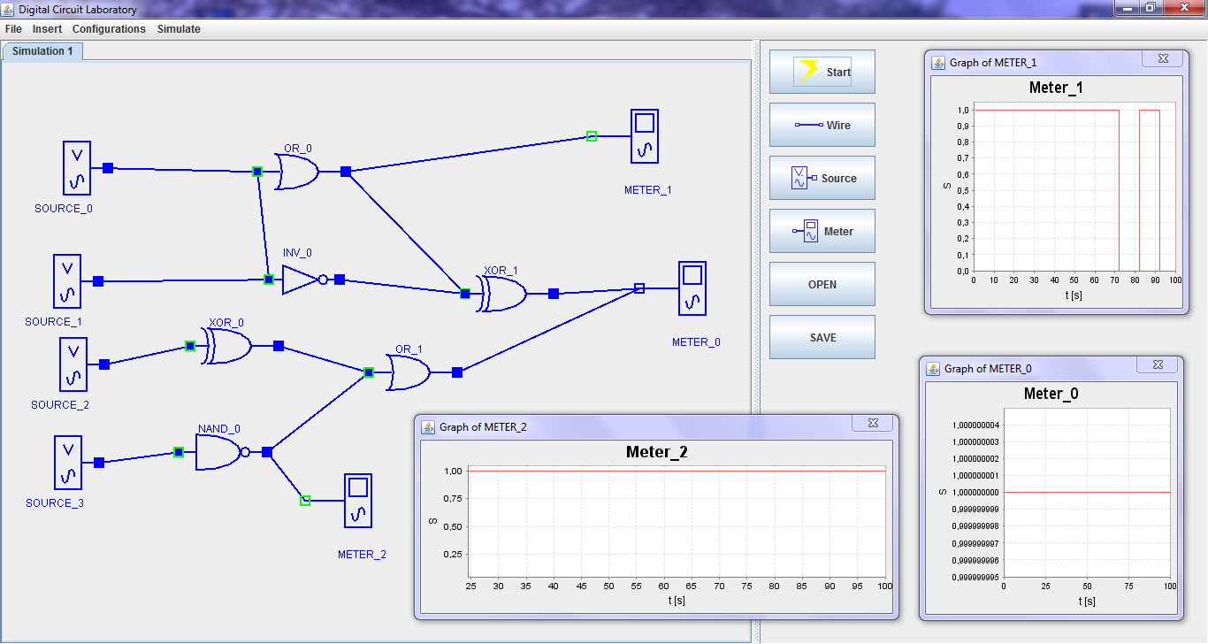The height and width of the screenshot is (644, 1208).
Task: Add a Meter with the Meter button
Action: (x=822, y=231)
